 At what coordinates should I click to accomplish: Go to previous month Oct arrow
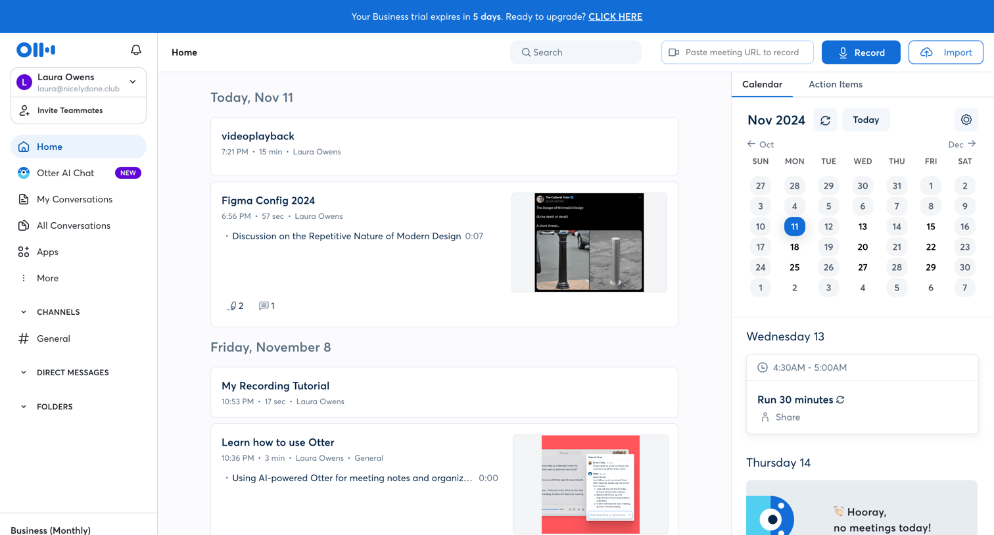pos(751,144)
